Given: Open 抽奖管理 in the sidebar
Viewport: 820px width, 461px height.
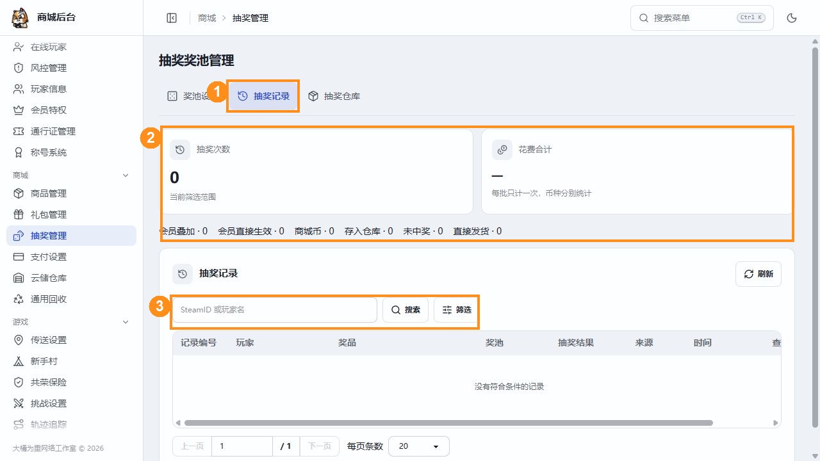Looking at the screenshot, I should 71,236.
